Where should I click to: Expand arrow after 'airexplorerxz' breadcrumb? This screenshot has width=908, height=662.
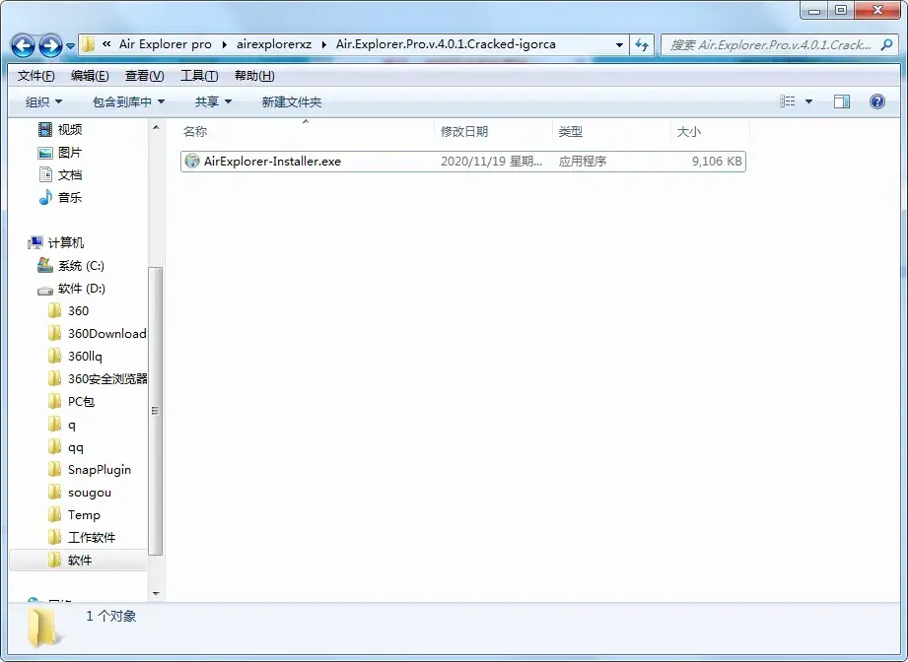(x=323, y=44)
